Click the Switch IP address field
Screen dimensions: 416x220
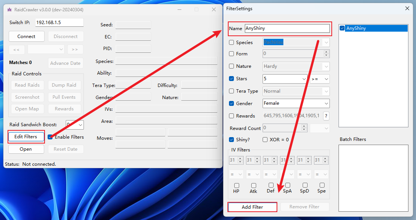coord(59,23)
